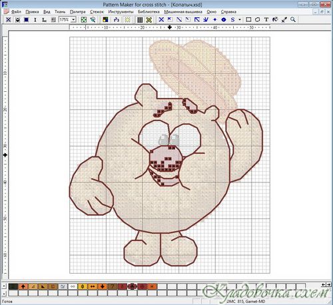
Task: Switch to symbol view mode icon
Action: pyautogui.click(x=17, y=20)
